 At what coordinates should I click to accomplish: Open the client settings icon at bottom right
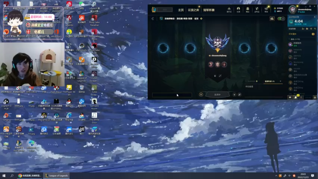(315, 97)
